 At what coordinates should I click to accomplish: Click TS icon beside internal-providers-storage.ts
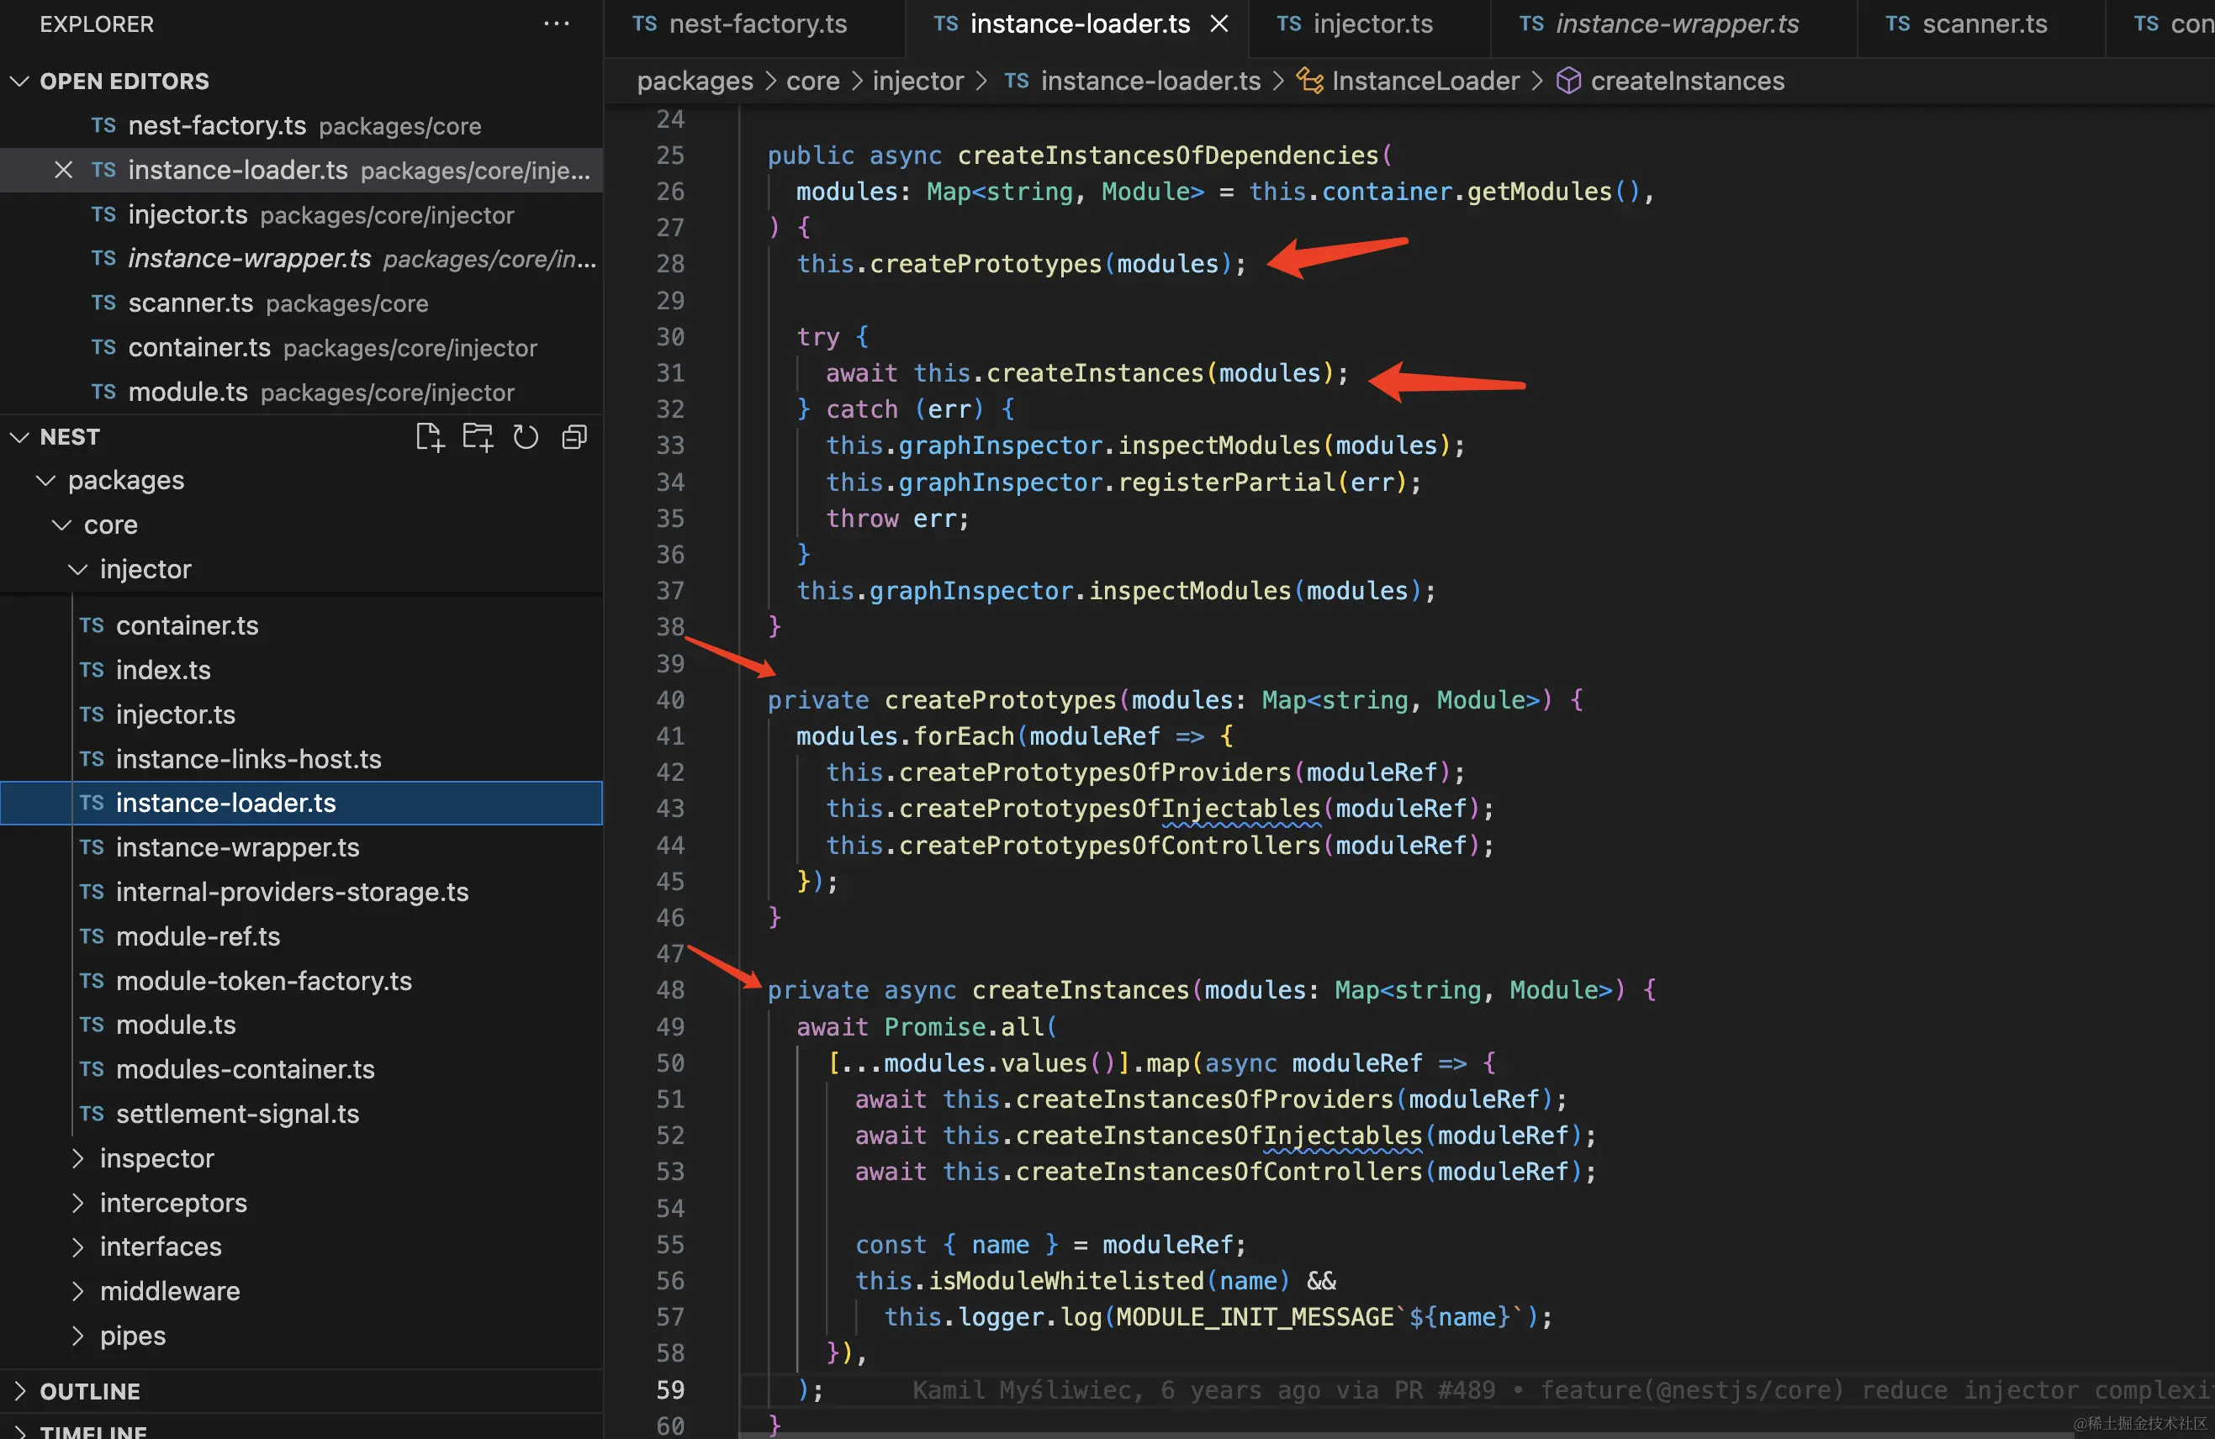tap(91, 892)
